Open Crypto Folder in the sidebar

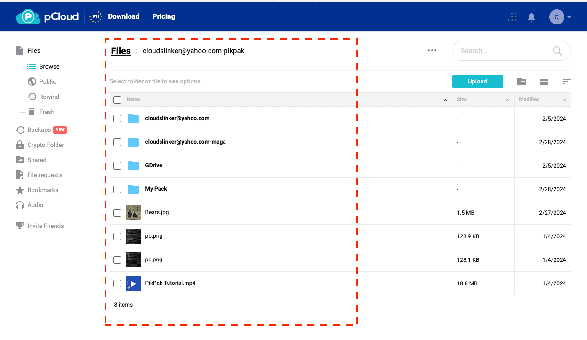click(x=40, y=145)
